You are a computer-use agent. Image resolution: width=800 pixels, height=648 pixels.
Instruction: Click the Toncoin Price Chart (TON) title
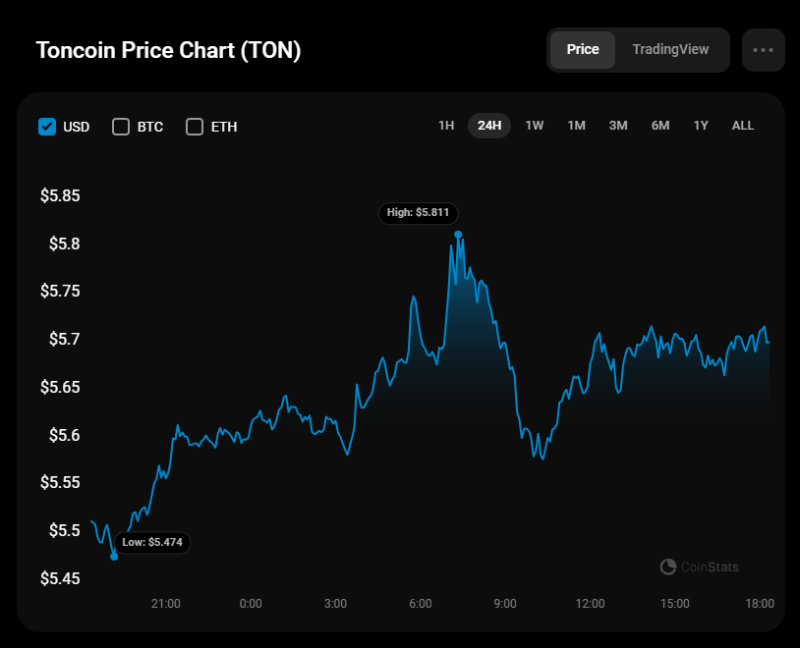pos(169,51)
